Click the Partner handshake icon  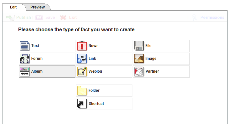click(139, 71)
